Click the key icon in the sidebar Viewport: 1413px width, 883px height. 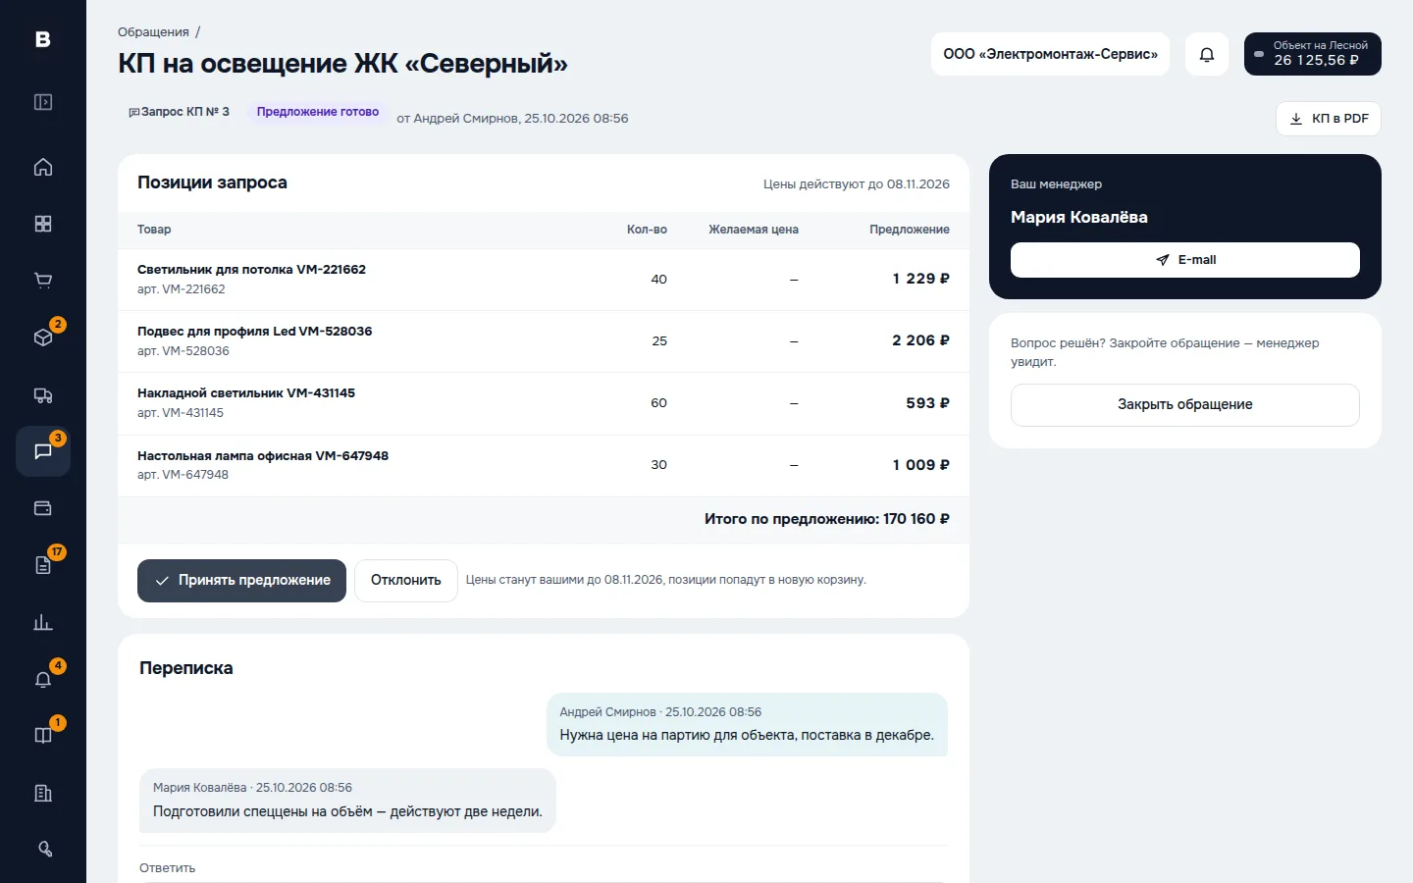(x=43, y=850)
